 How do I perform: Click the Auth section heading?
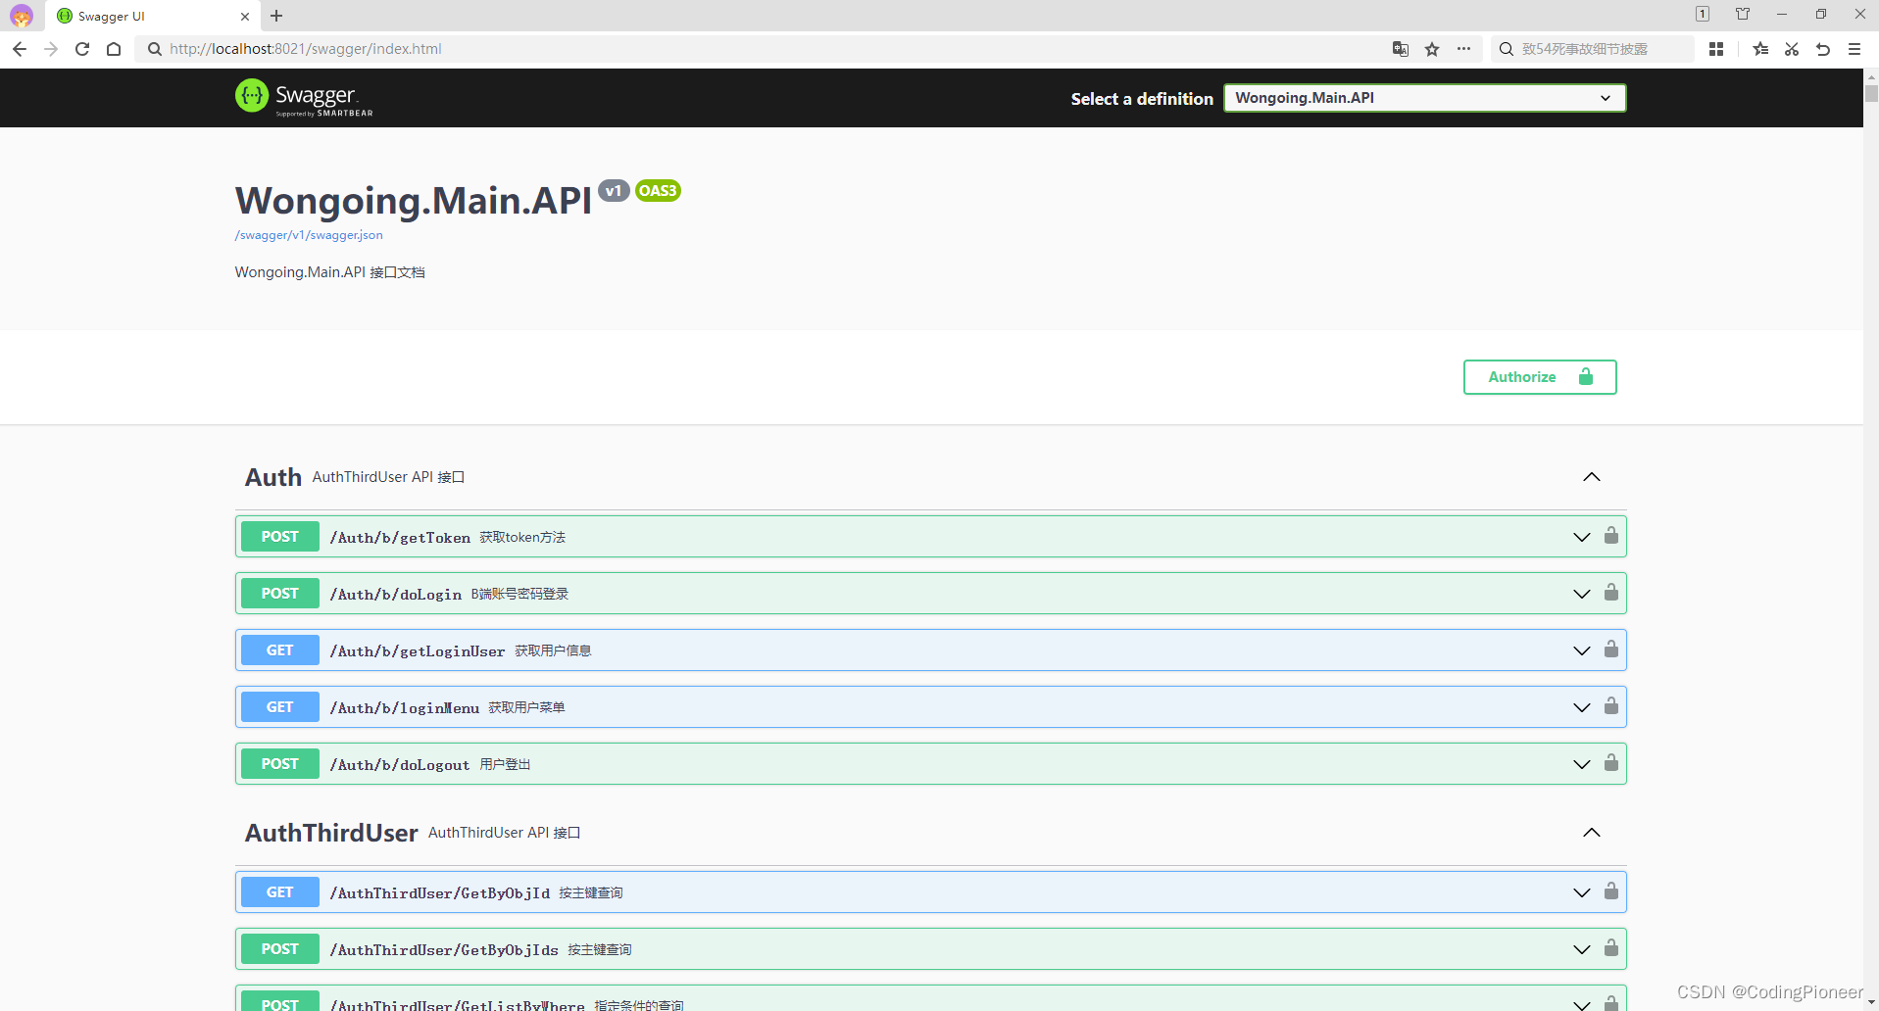point(273,477)
